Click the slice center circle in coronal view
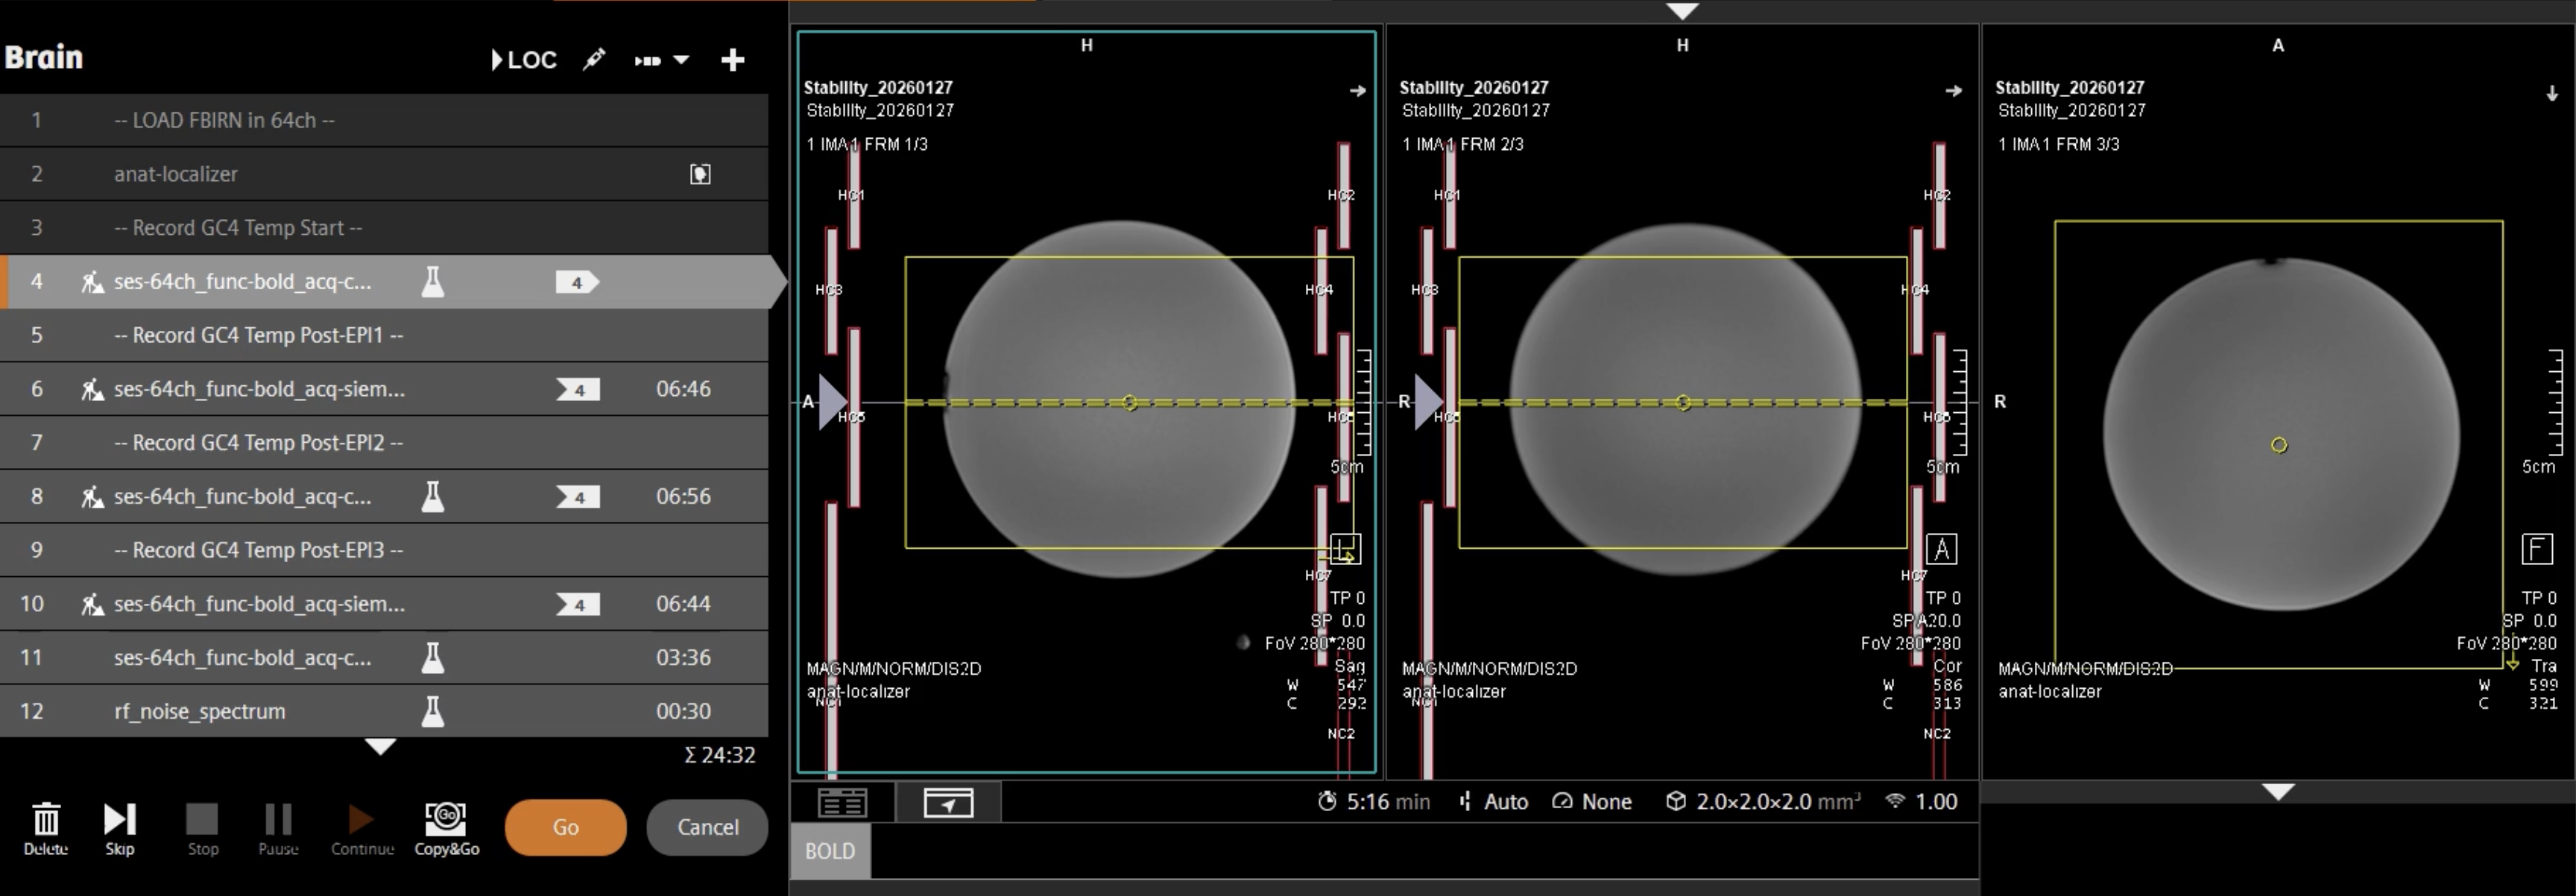 pyautogui.click(x=1684, y=403)
